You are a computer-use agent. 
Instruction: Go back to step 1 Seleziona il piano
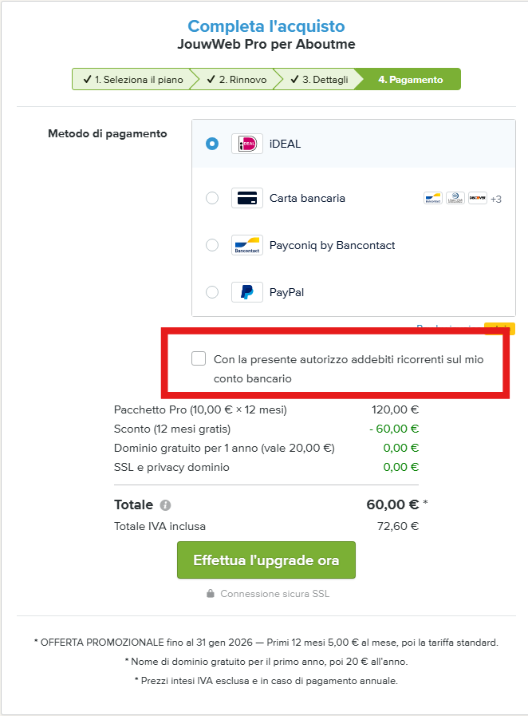(x=132, y=80)
